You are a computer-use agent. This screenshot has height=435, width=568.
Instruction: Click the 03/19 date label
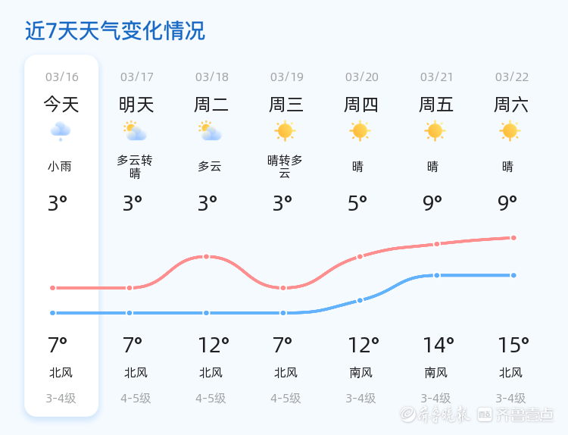tap(286, 77)
